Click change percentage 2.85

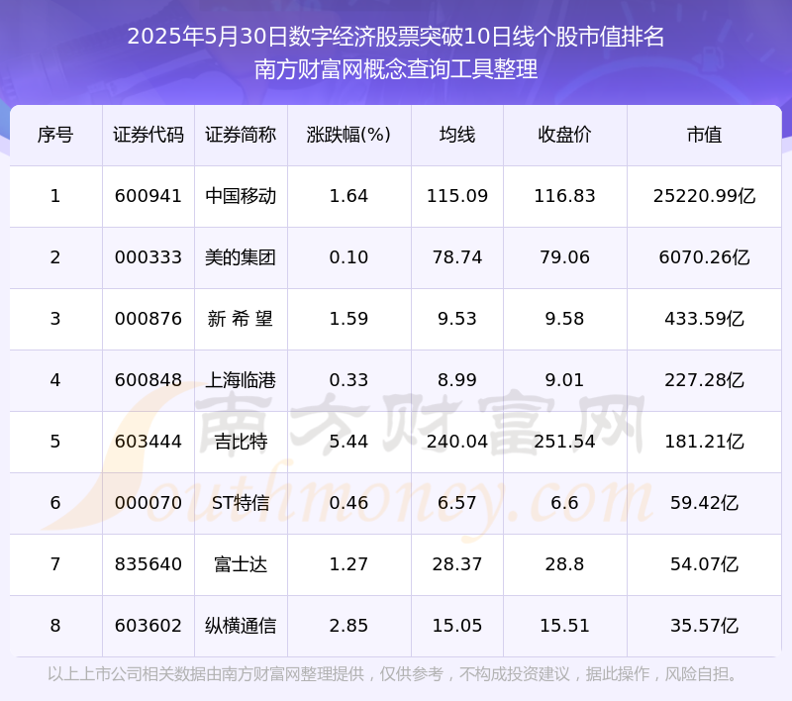pyautogui.click(x=348, y=626)
